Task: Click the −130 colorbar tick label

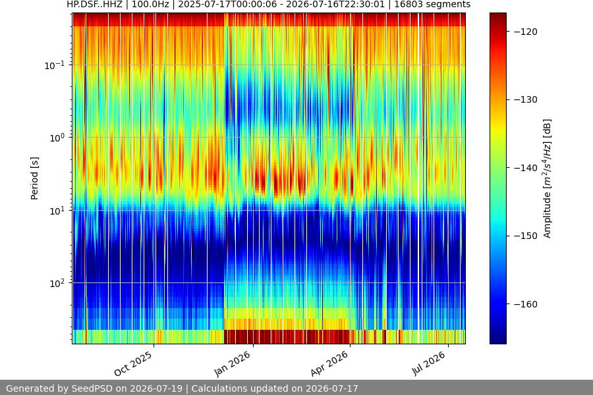Action: coord(525,100)
